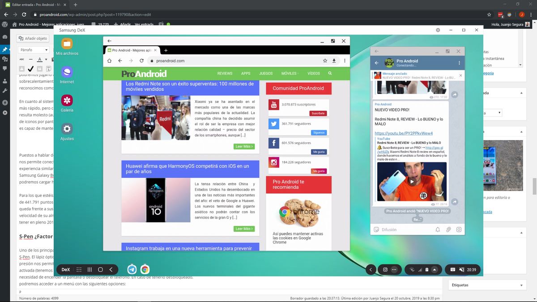Click Leer Más on the Redmi Note article
The height and width of the screenshot is (302, 537).
tap(244, 146)
